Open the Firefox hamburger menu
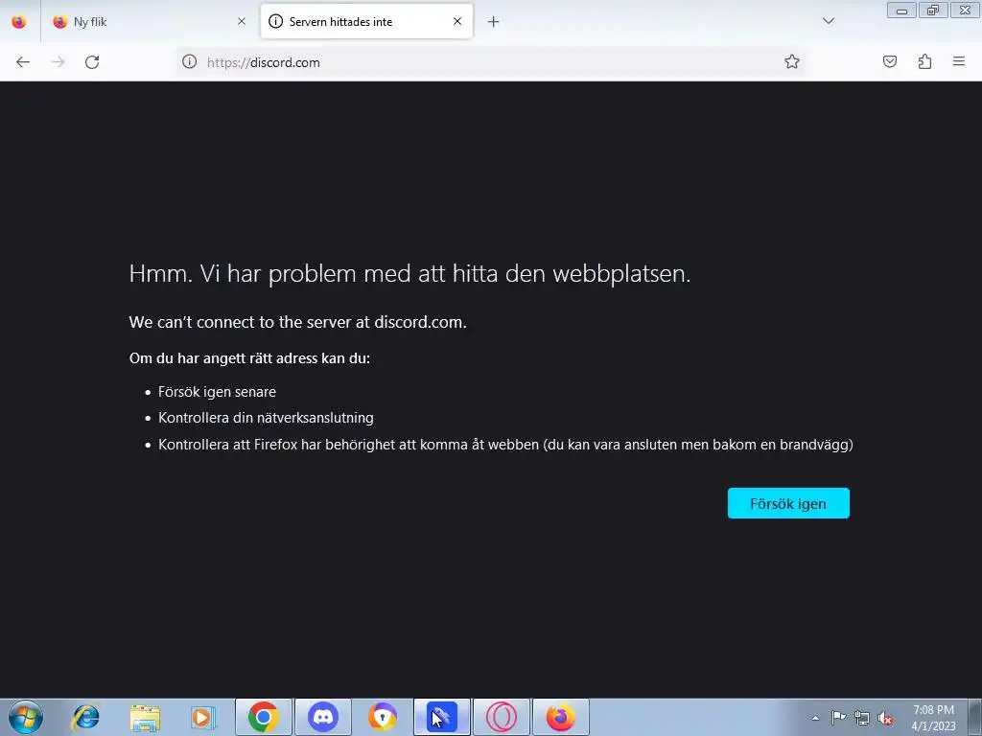This screenshot has height=736, width=982. 959,62
